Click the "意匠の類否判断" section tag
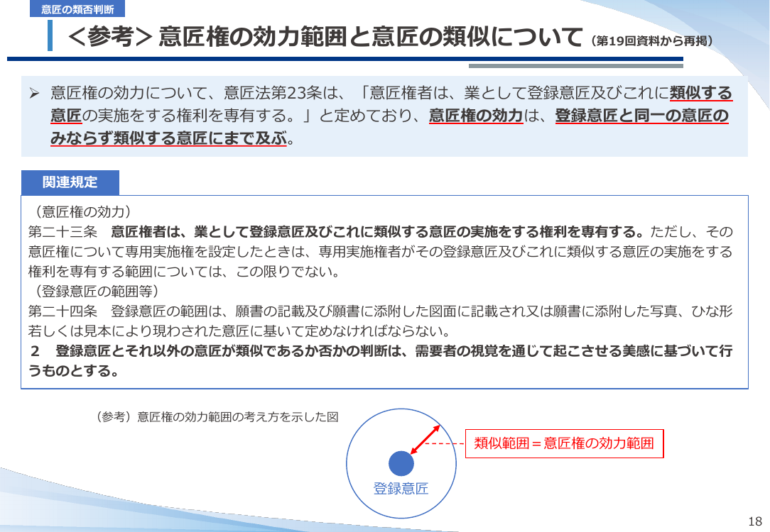This screenshot has height=532, width=770. pos(77,9)
